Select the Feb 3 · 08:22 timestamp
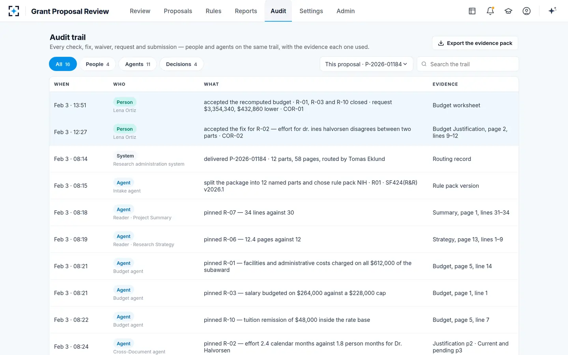 point(71,320)
